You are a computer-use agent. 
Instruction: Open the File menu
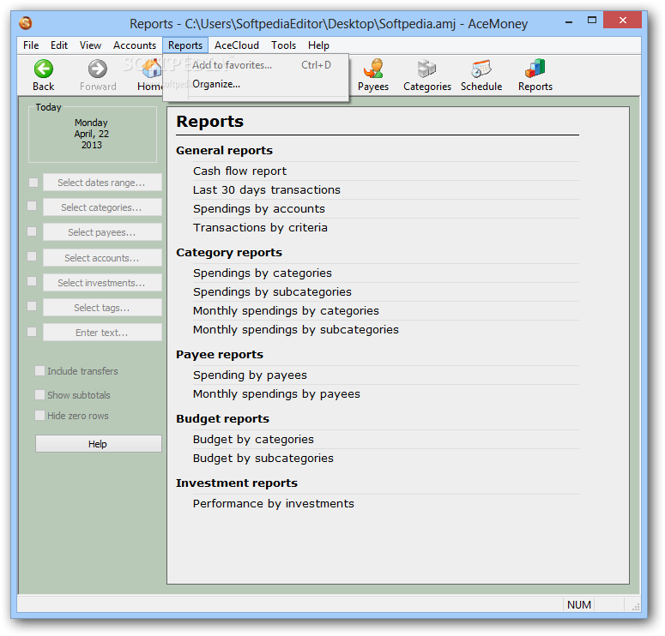tap(31, 45)
